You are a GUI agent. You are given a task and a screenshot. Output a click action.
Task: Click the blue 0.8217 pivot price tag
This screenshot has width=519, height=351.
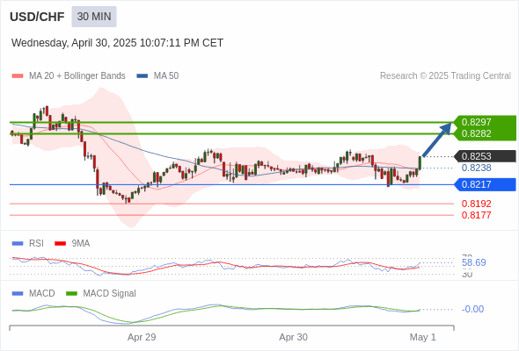(485, 184)
